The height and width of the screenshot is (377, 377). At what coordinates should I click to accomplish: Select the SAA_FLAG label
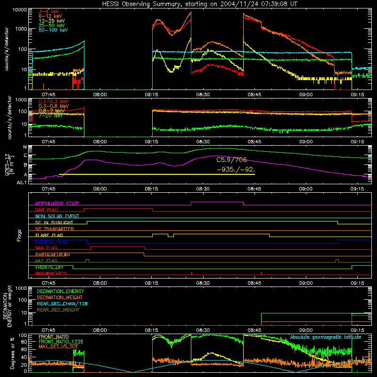(46, 248)
